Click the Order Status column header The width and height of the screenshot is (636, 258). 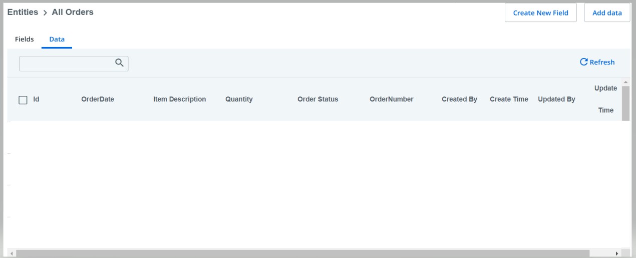tap(317, 99)
